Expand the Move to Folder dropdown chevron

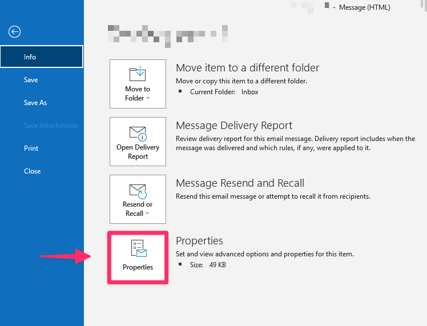point(148,98)
